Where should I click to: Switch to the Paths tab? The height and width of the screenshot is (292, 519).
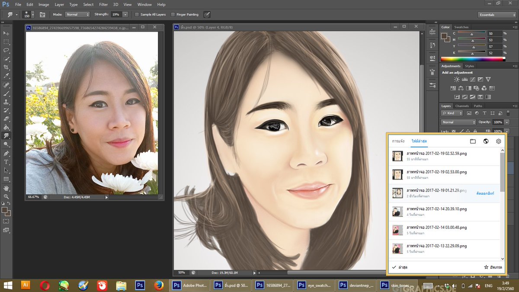tap(478, 106)
